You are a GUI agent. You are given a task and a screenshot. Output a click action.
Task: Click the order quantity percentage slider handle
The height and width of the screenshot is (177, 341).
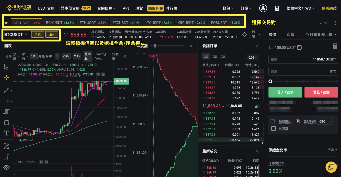(x=270, y=81)
